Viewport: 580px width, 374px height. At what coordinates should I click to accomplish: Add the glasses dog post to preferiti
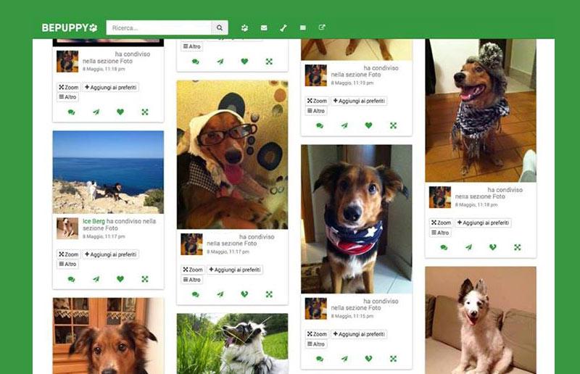coord(235,270)
